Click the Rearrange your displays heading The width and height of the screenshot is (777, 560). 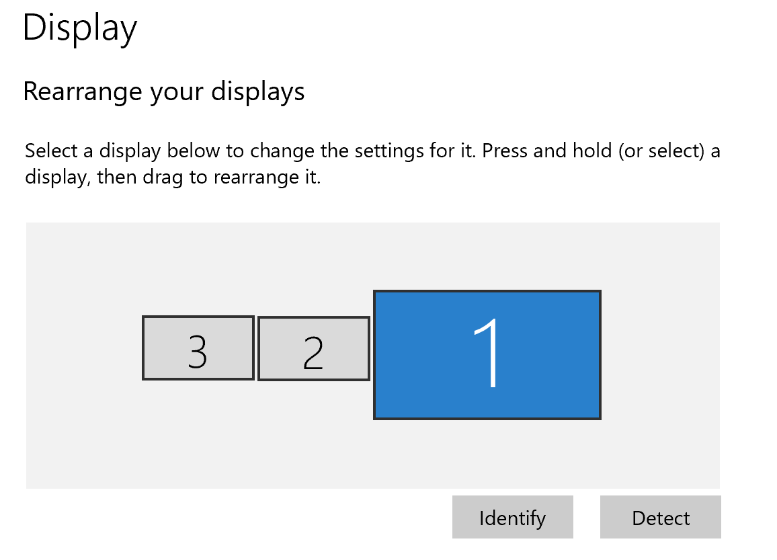tap(164, 91)
